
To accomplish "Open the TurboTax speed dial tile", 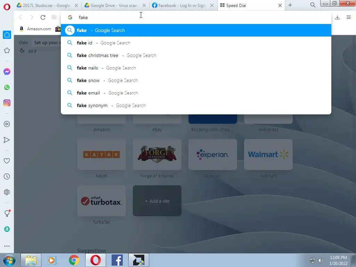I will (x=102, y=201).
